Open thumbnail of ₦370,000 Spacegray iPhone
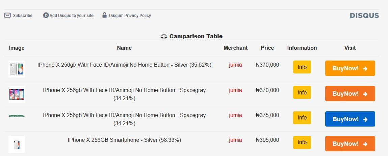 [x=17, y=94]
